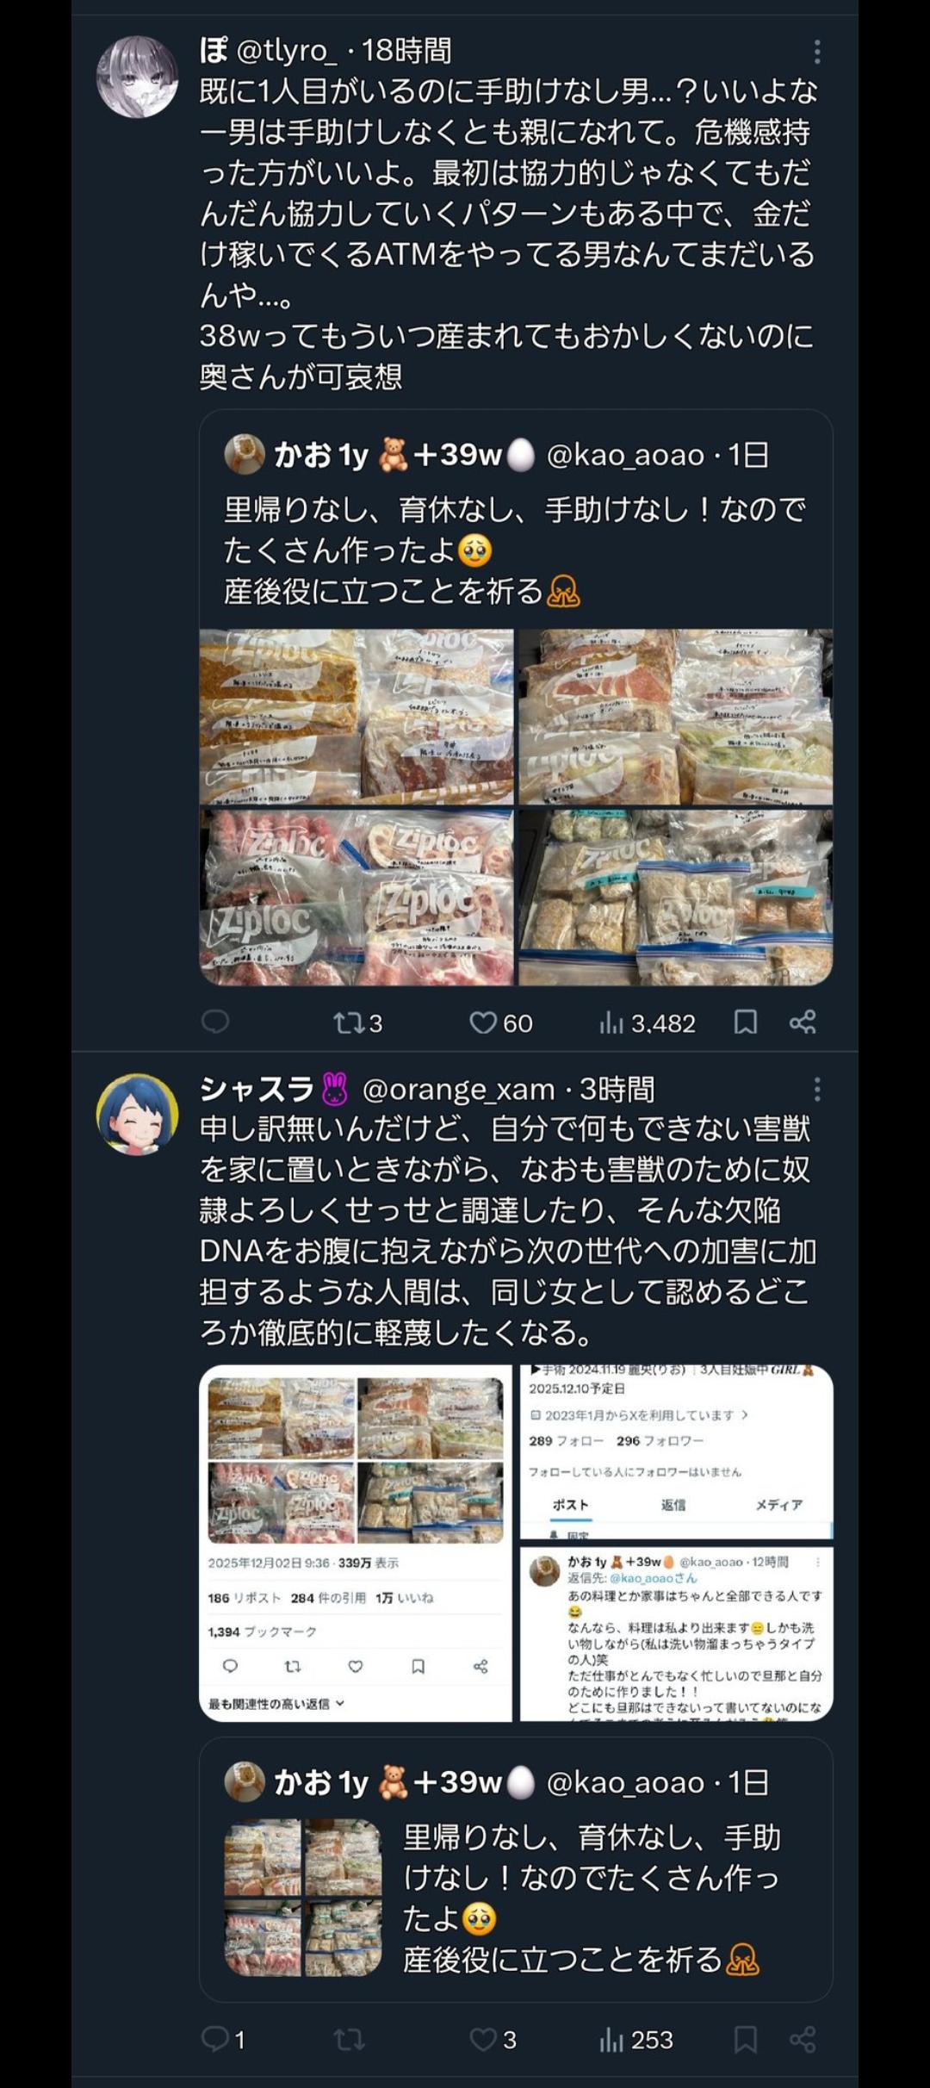Open @orange_xam username link
This screenshot has width=930, height=2088.
pyautogui.click(x=458, y=1090)
